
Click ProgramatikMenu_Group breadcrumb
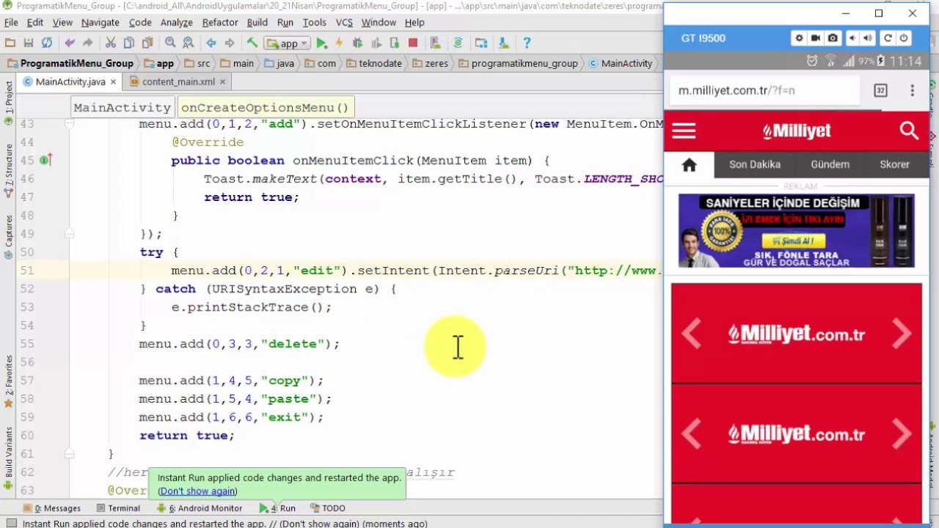pos(71,64)
